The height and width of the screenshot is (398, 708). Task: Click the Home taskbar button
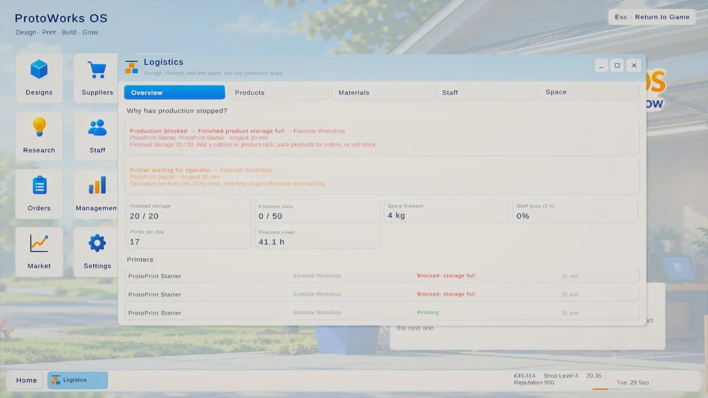click(x=27, y=380)
